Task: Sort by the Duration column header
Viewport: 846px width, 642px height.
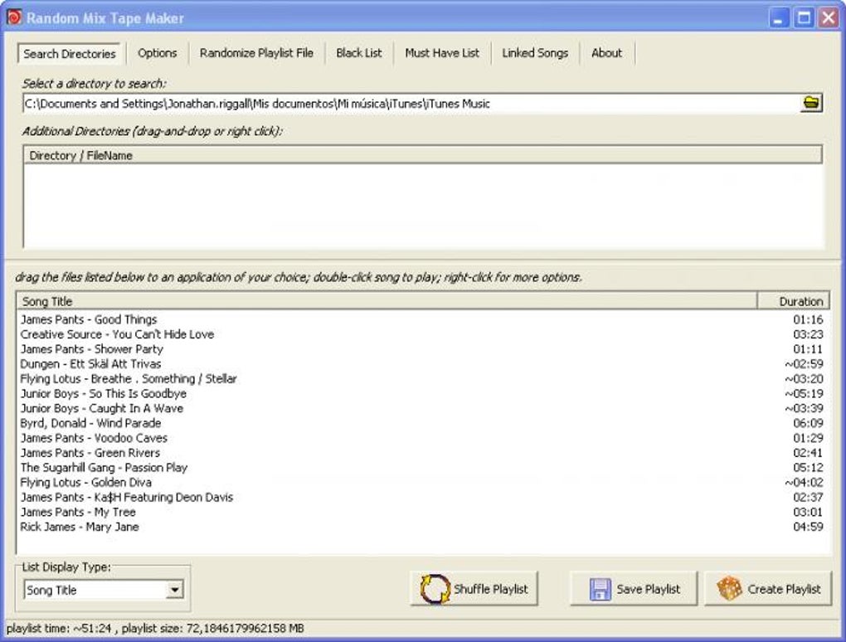Action: [x=794, y=301]
